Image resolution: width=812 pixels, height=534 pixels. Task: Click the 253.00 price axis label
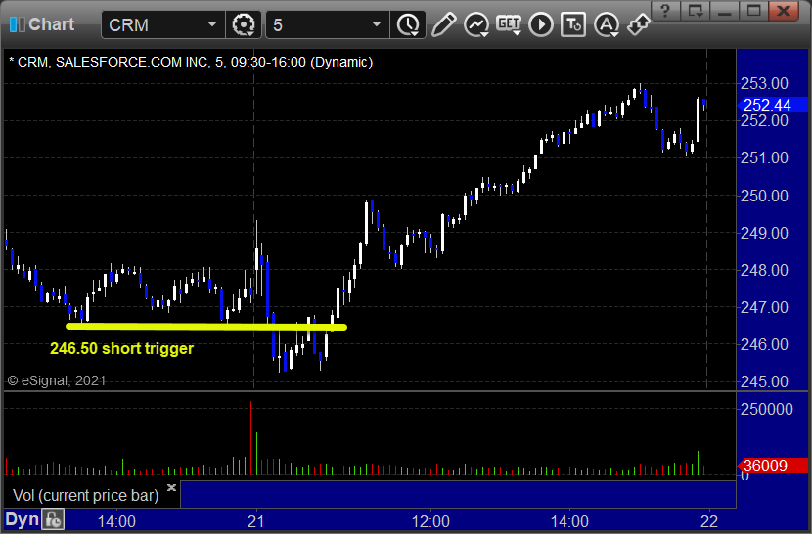tap(764, 83)
